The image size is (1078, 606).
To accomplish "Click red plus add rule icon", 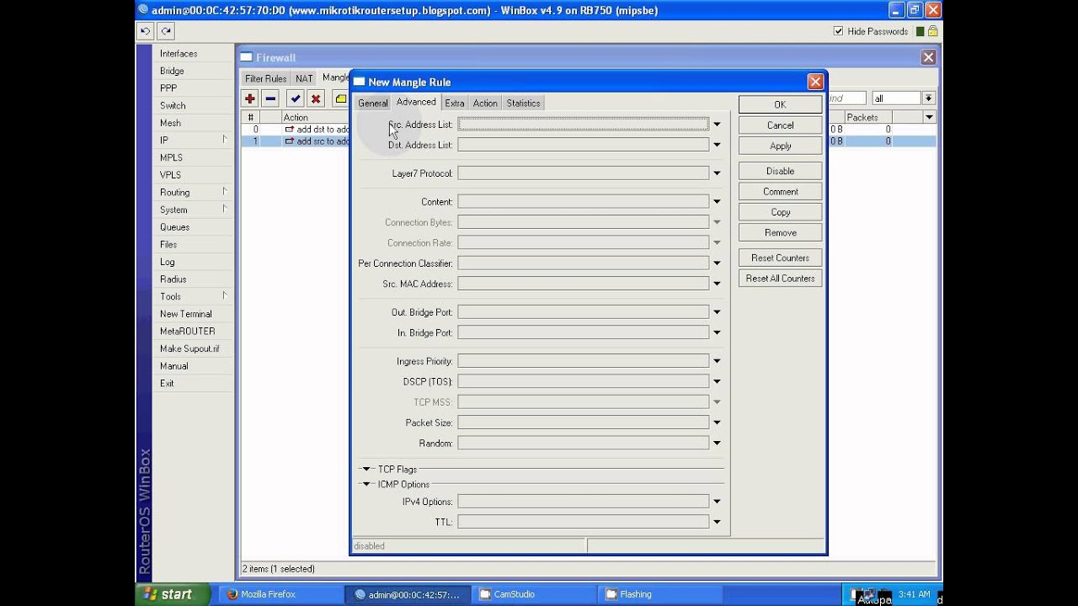I will coord(250,98).
